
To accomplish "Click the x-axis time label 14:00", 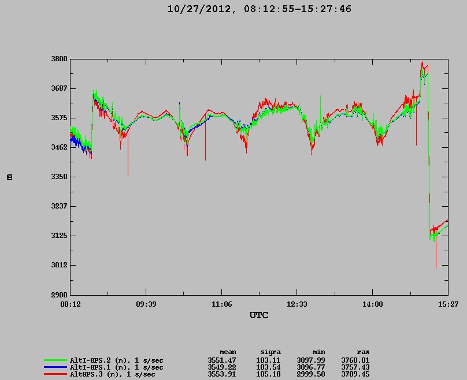I will [373, 304].
